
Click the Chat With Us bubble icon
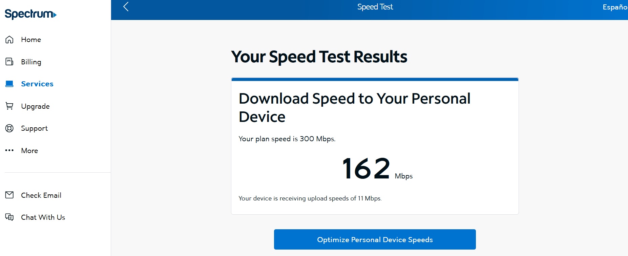[9, 217]
